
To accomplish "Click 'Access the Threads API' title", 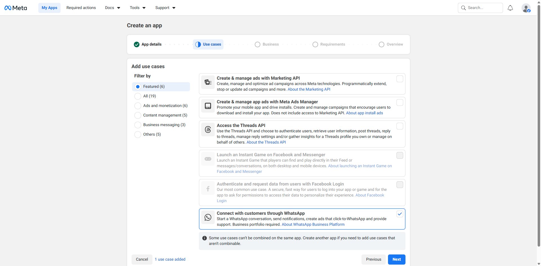I will (241, 126).
